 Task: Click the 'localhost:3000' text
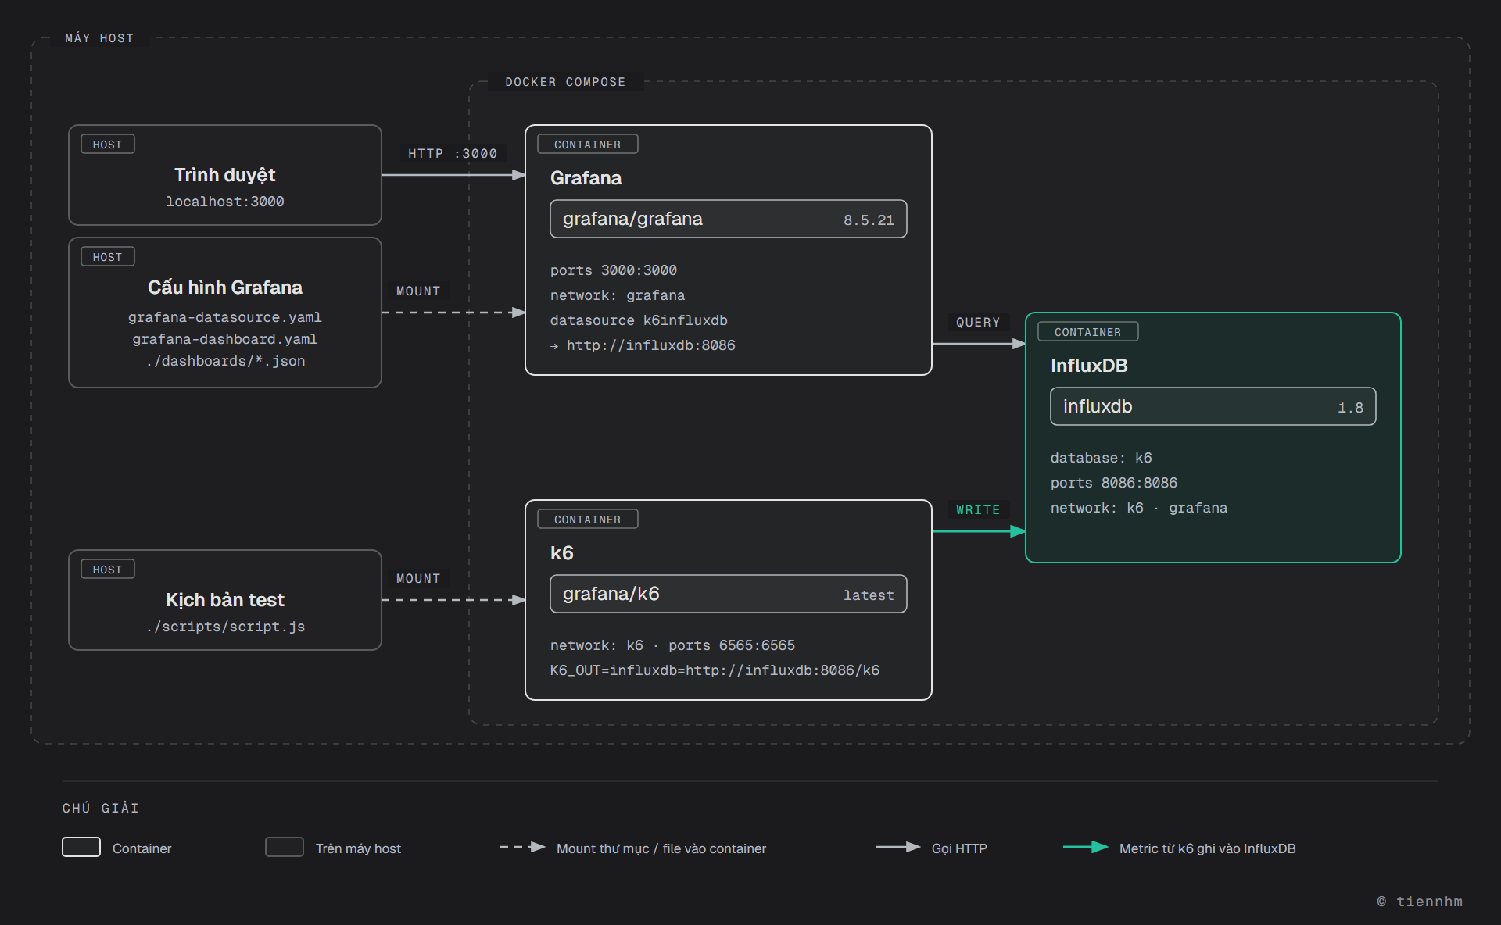tap(225, 202)
